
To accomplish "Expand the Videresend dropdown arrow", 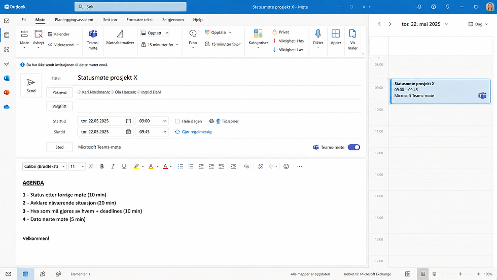I will [77, 45].
